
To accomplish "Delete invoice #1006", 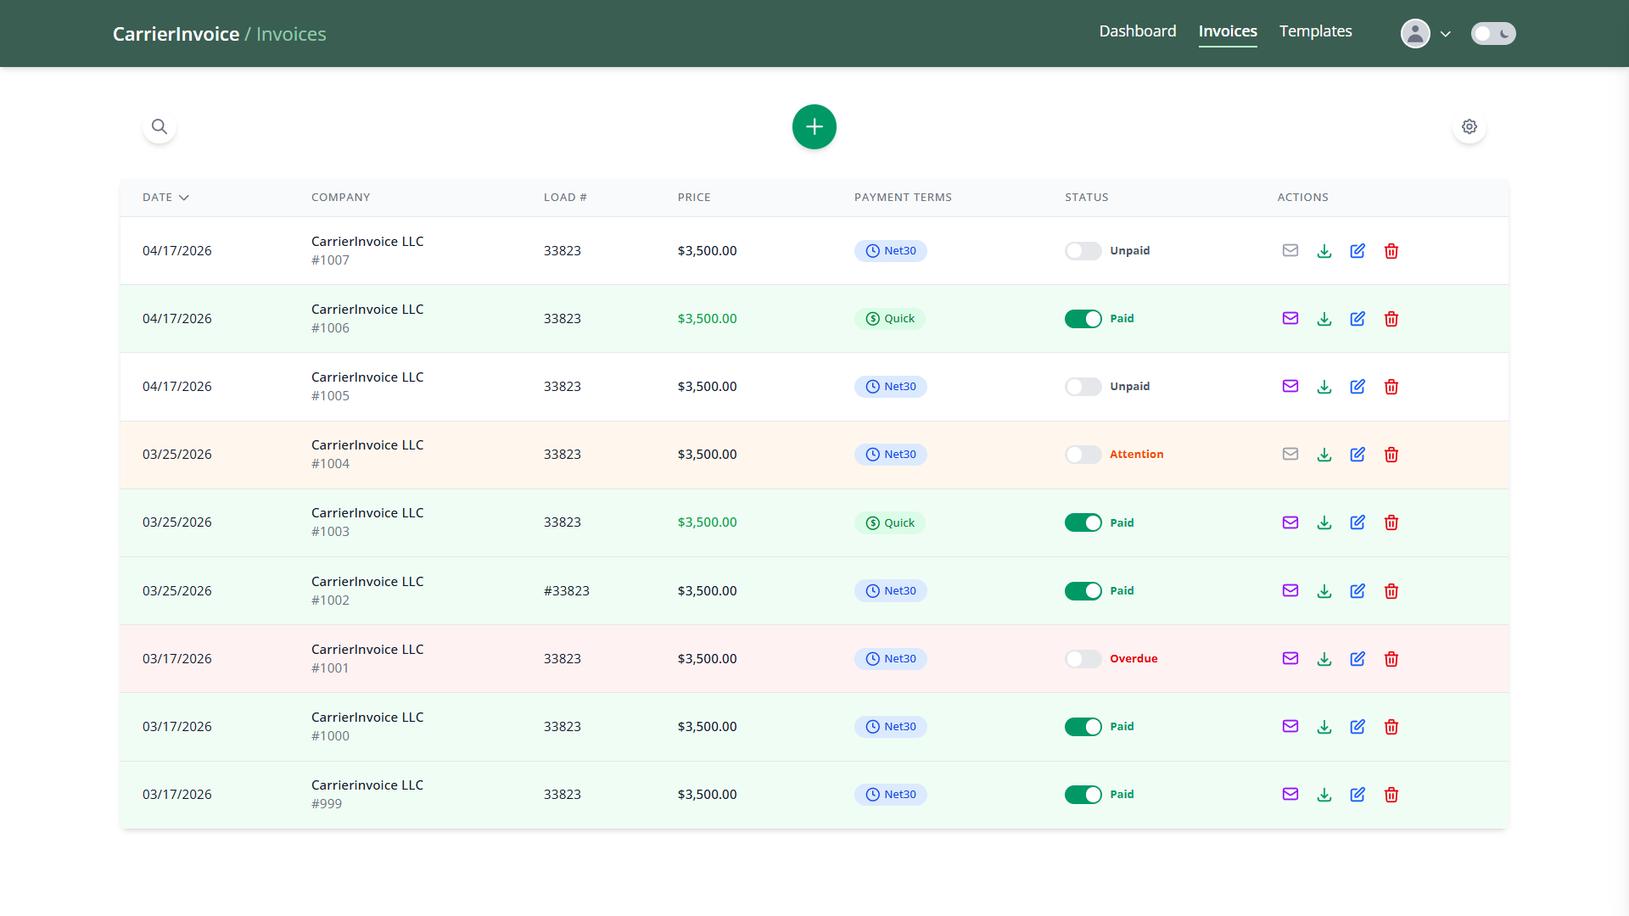I will (1391, 319).
